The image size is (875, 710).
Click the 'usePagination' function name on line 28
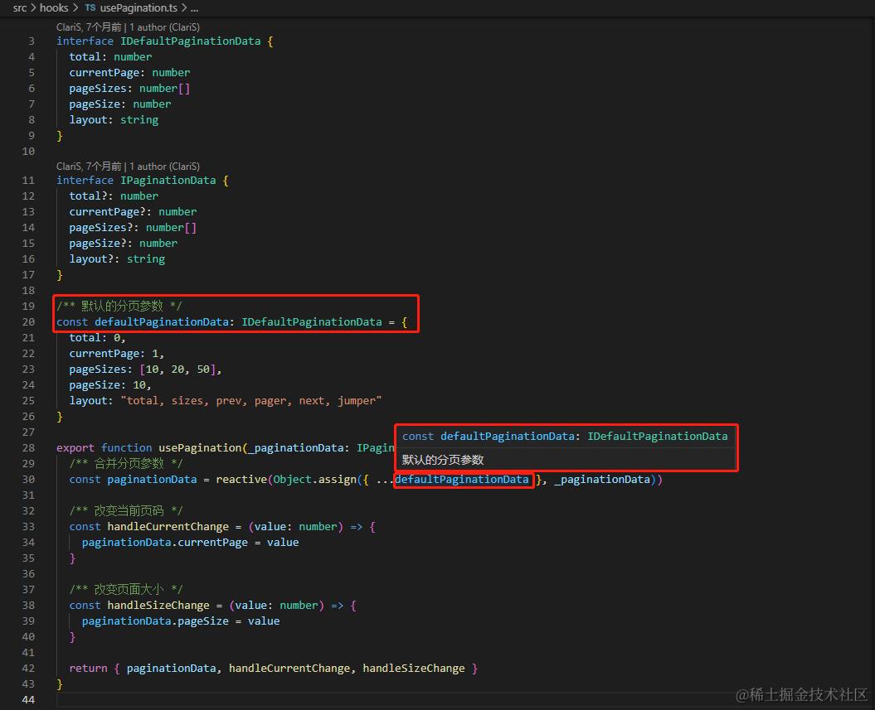[200, 447]
